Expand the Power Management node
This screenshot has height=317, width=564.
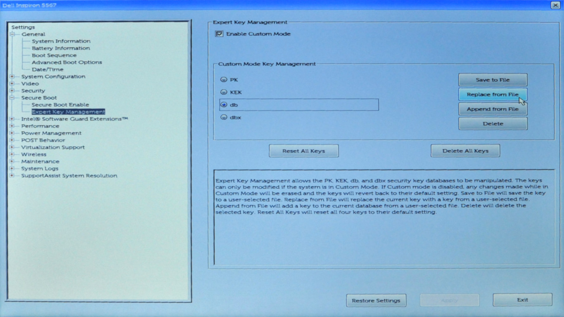click(x=12, y=133)
